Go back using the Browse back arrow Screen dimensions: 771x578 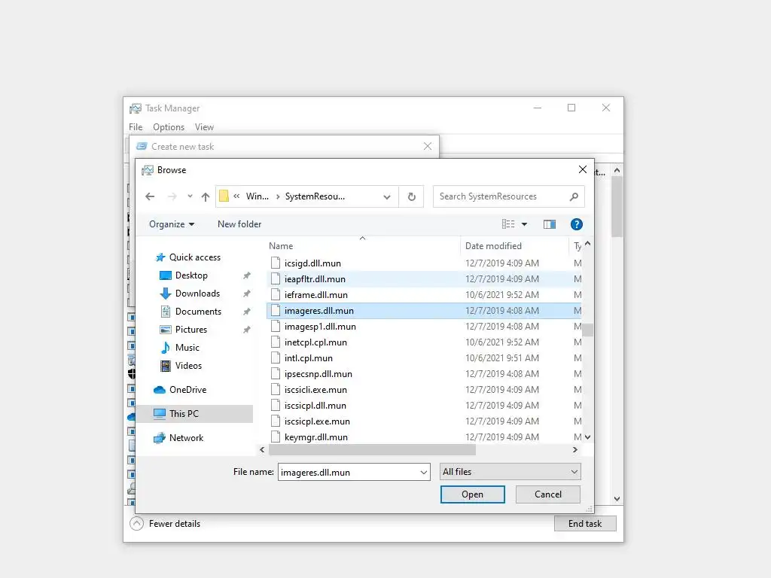(150, 196)
